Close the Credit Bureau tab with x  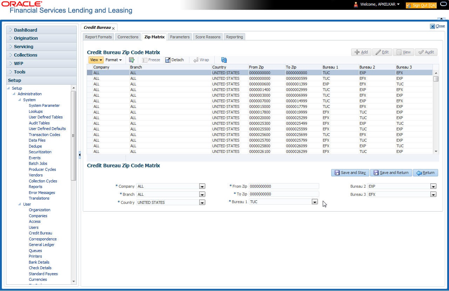(x=113, y=28)
